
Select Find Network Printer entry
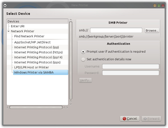pyautogui.click(x=29, y=36)
